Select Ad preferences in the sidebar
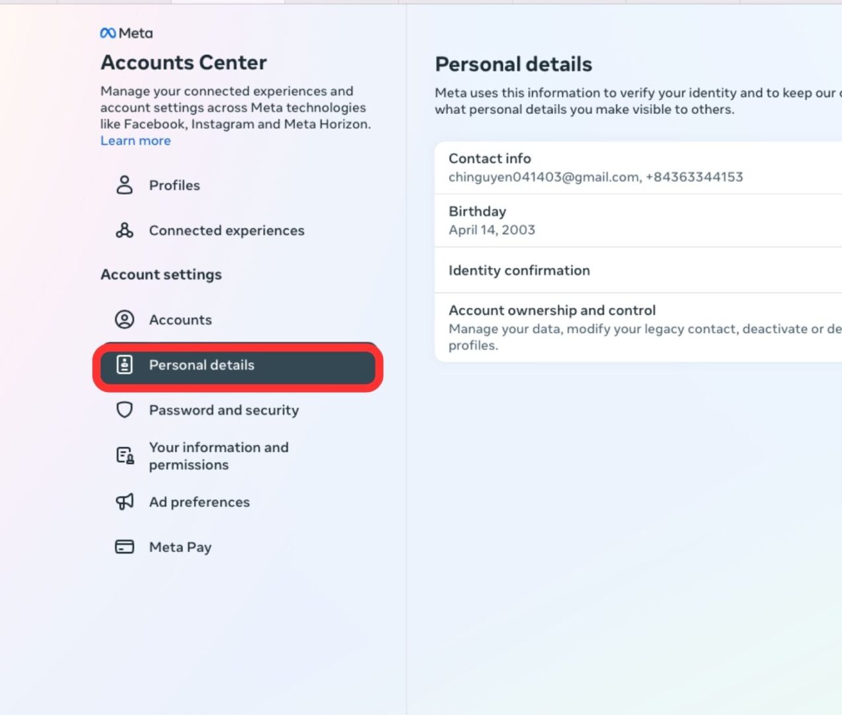842x715 pixels. pyautogui.click(x=199, y=502)
